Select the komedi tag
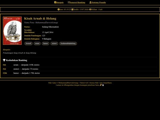Viewport: 160px width, 120px height. (28, 44)
